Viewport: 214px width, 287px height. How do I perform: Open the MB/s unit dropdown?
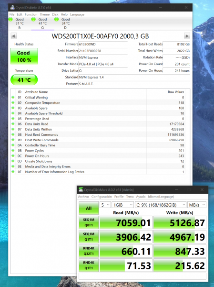click(x=197, y=205)
